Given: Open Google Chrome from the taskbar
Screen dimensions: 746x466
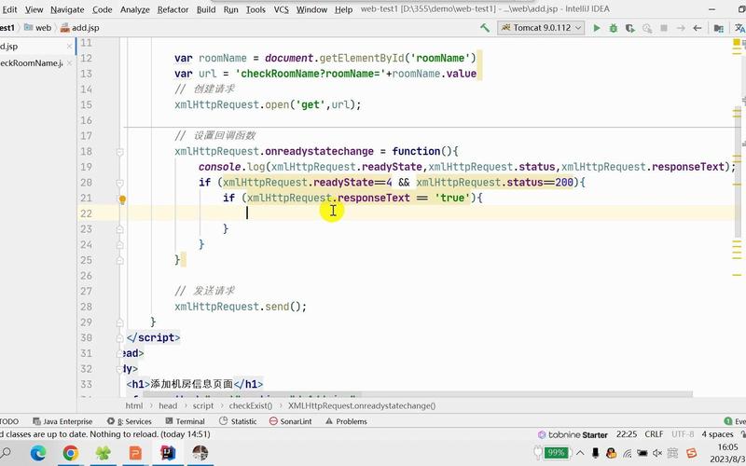Looking at the screenshot, I should (71, 453).
